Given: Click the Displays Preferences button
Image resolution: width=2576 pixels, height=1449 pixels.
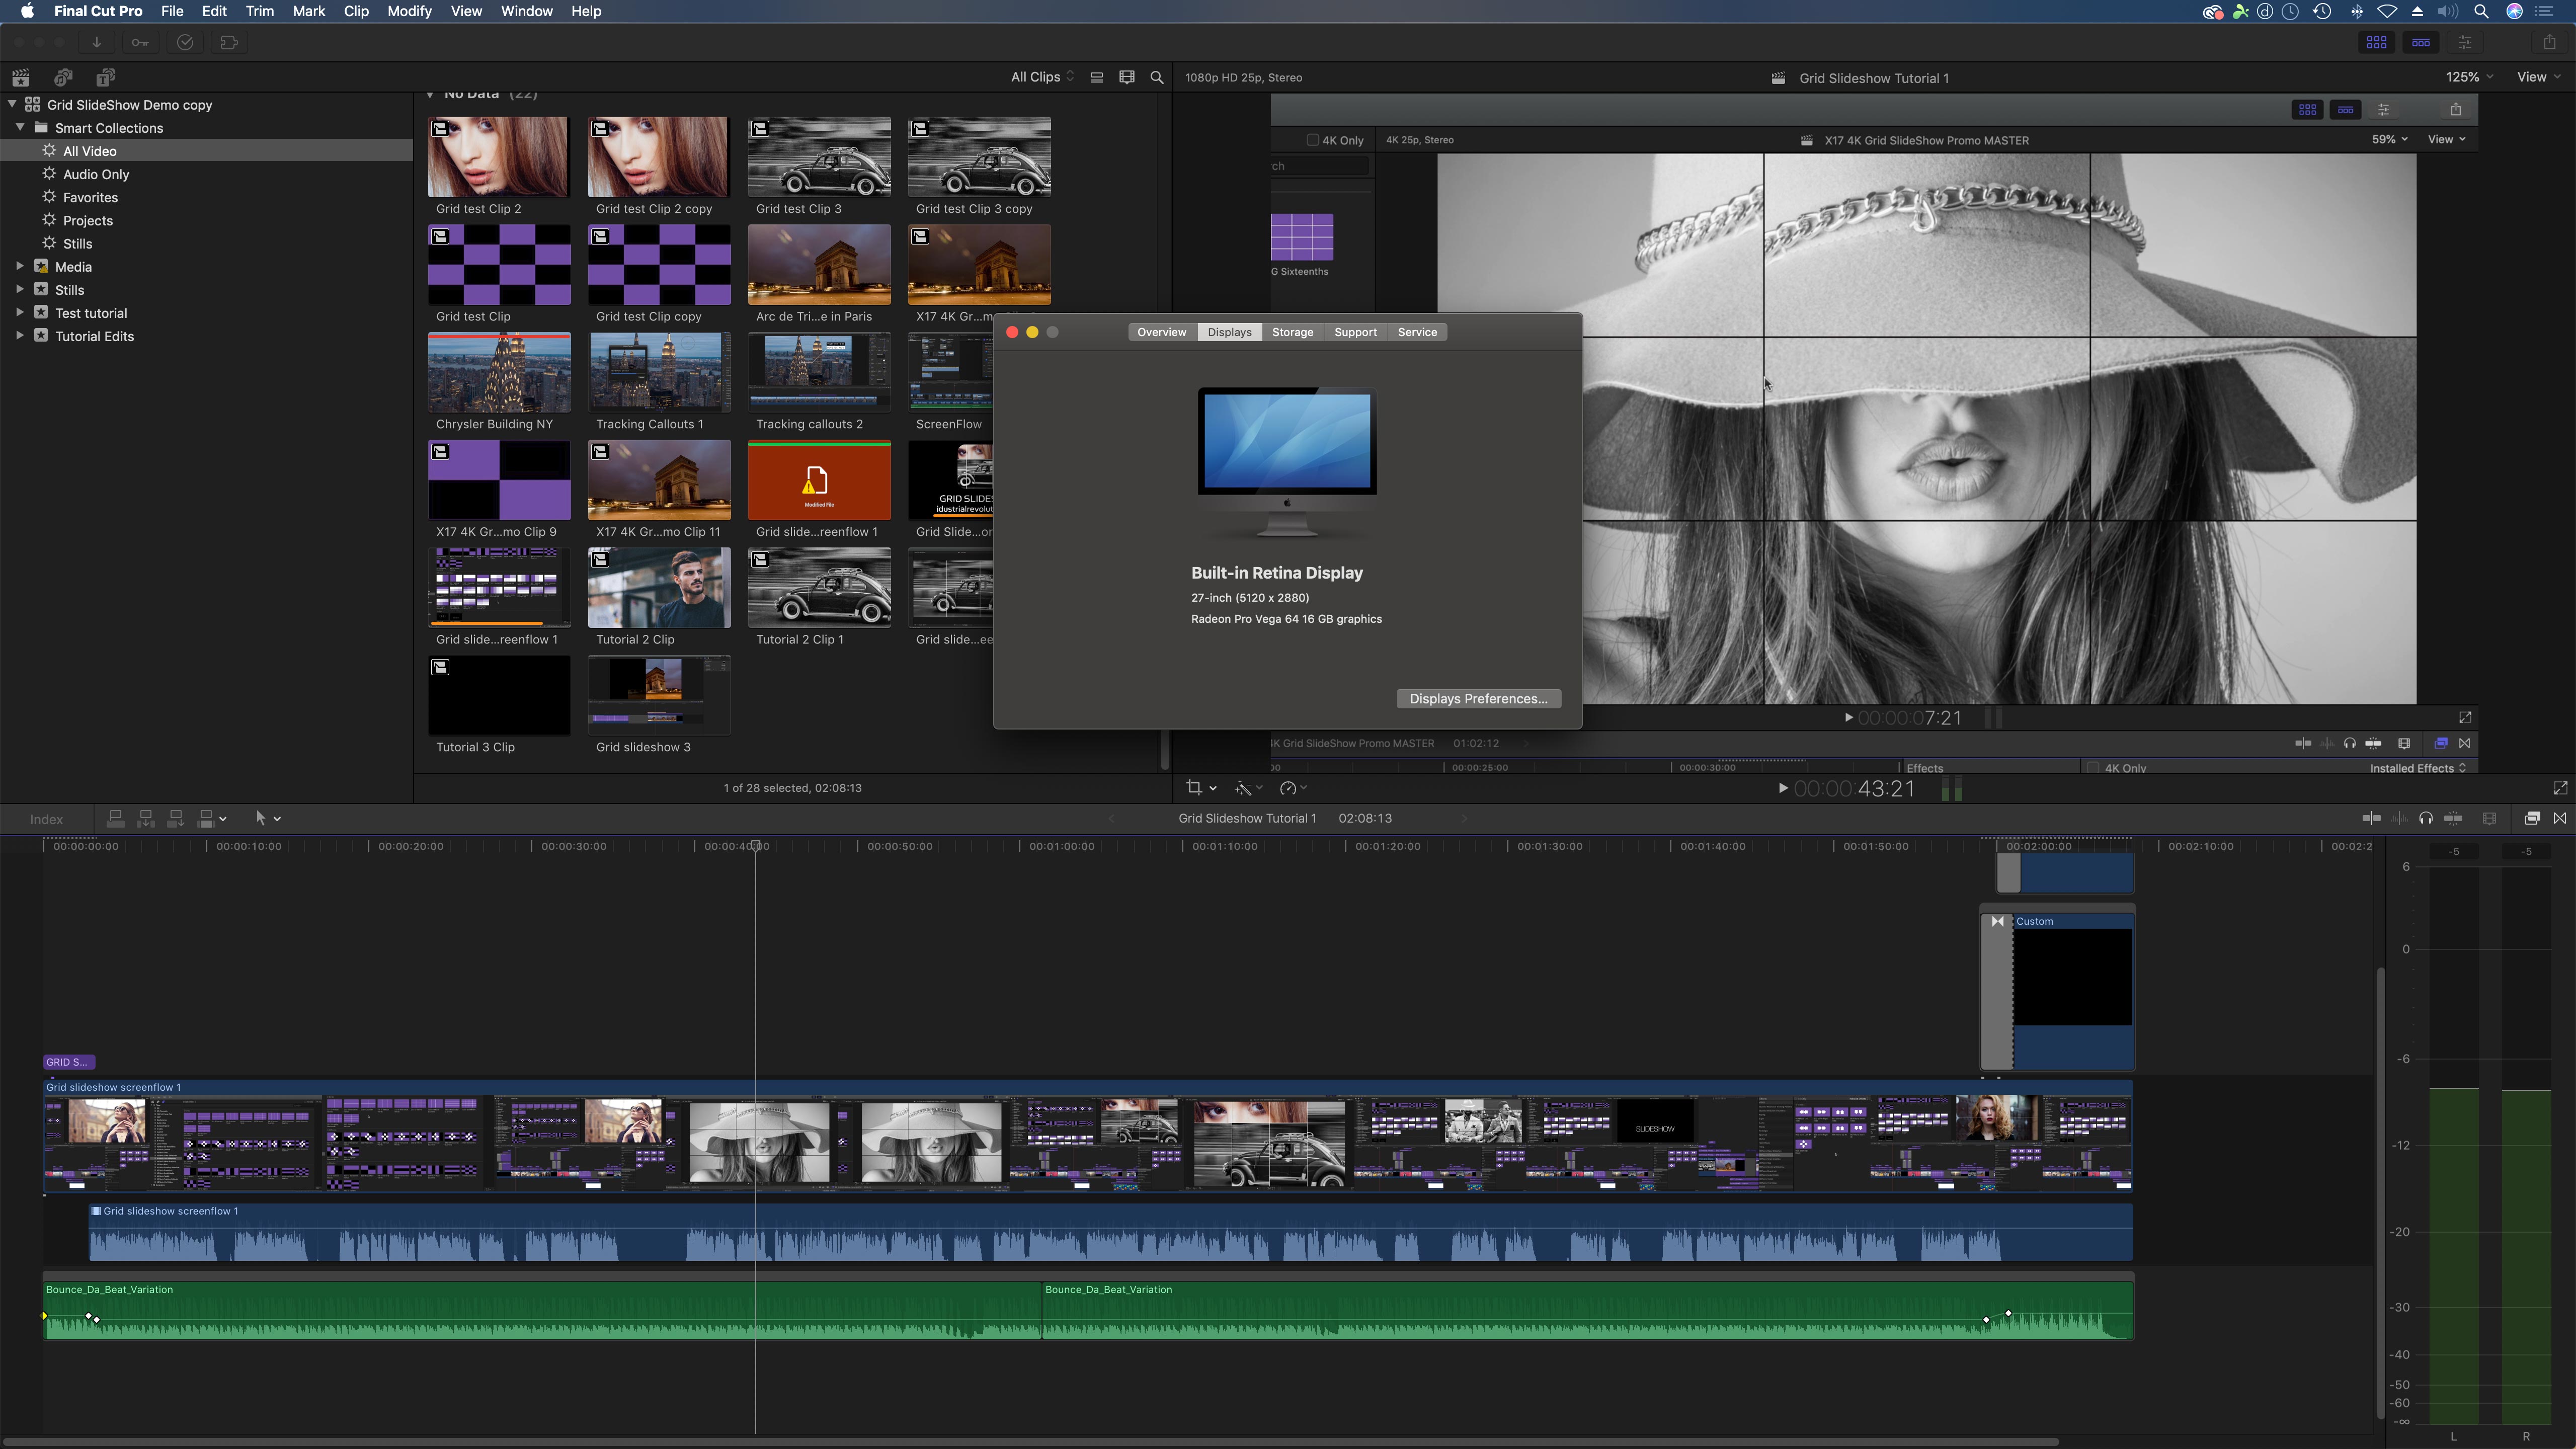Looking at the screenshot, I should [1478, 699].
